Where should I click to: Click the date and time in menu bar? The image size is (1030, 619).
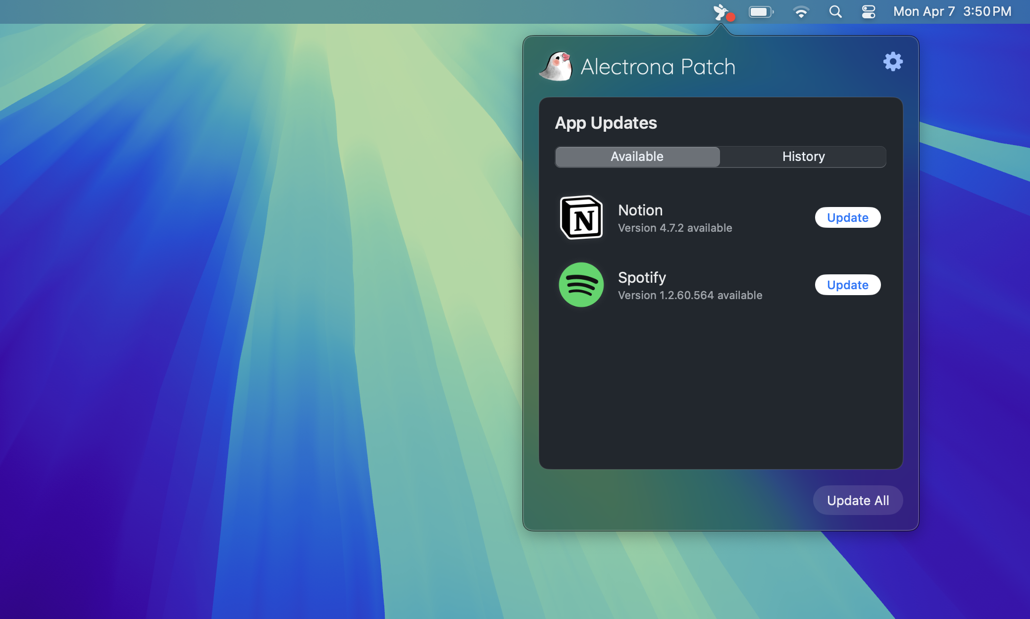click(x=952, y=11)
